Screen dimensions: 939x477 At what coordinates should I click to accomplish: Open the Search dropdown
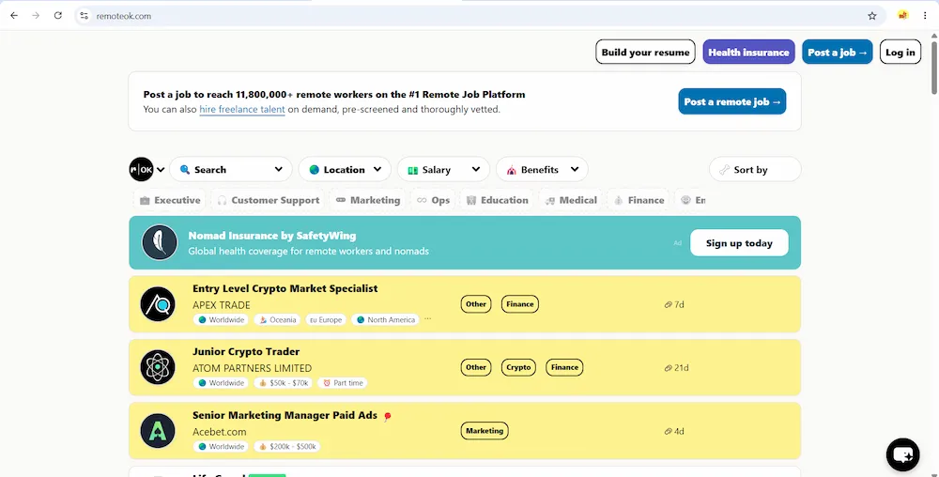click(231, 169)
